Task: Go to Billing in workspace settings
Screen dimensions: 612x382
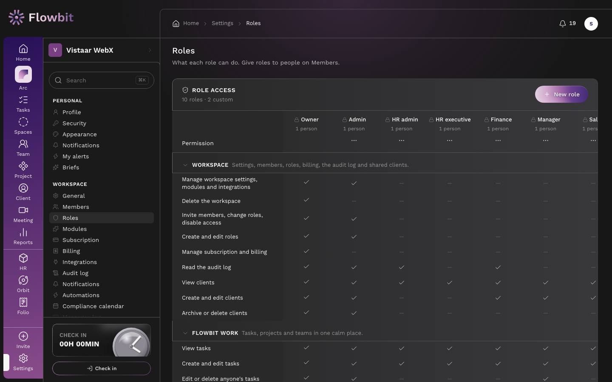Action: pyautogui.click(x=102, y=251)
